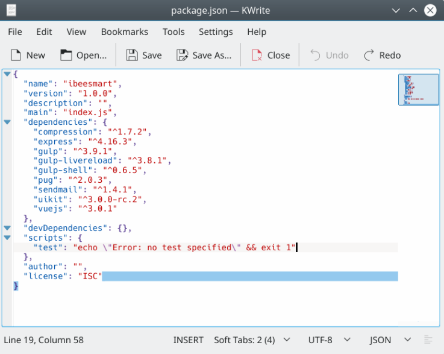
Task: Save the file using the floppy icon
Action: click(132, 55)
